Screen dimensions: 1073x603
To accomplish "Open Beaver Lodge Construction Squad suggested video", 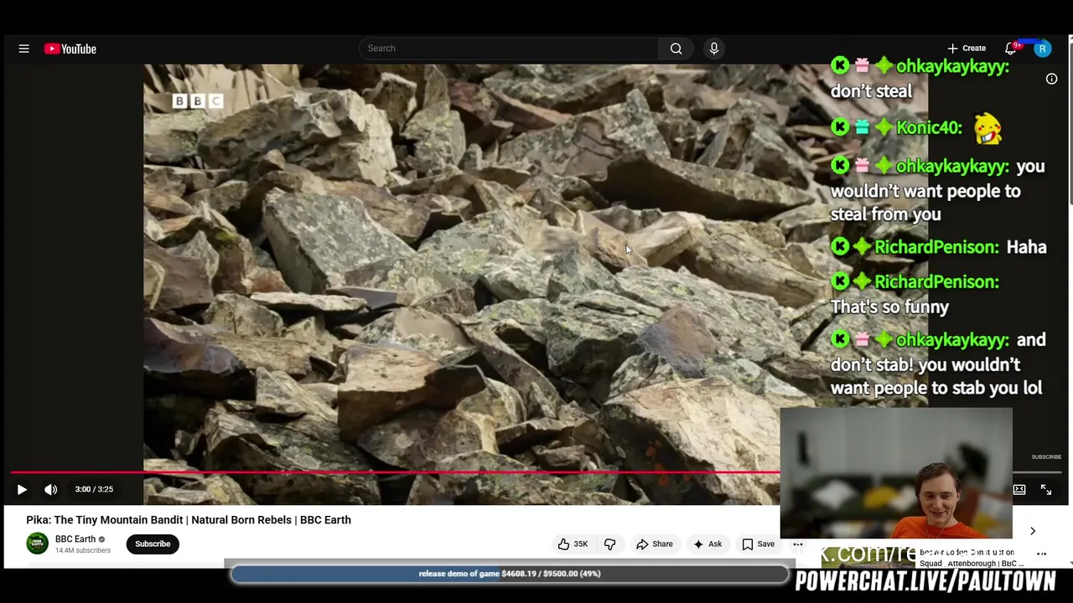I will click(x=972, y=558).
